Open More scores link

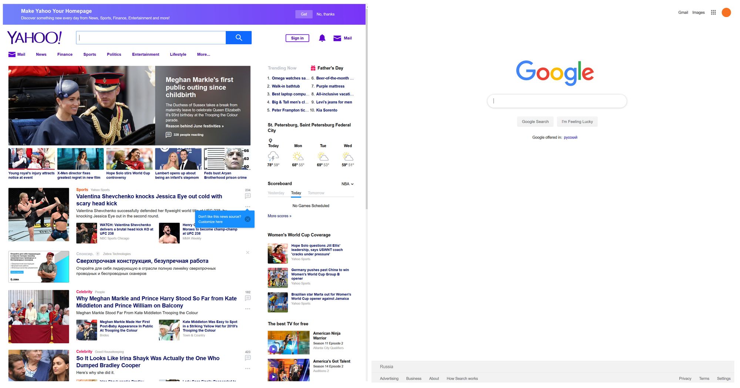point(279,216)
